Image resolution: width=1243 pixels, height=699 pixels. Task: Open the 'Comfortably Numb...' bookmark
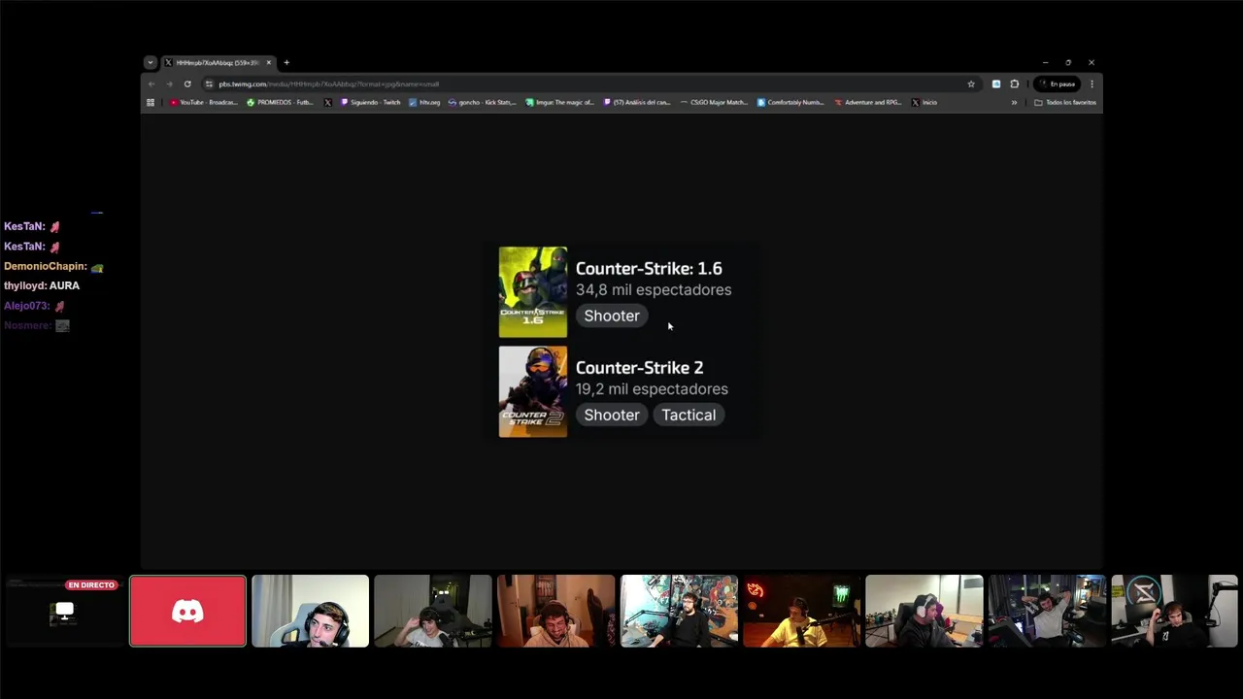tap(790, 102)
